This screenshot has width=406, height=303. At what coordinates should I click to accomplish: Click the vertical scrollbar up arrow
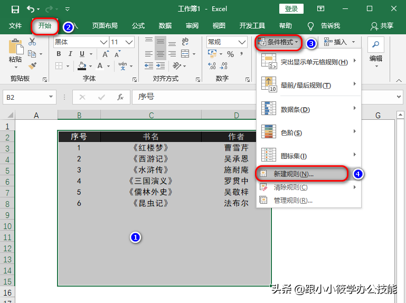pyautogui.click(x=400, y=115)
